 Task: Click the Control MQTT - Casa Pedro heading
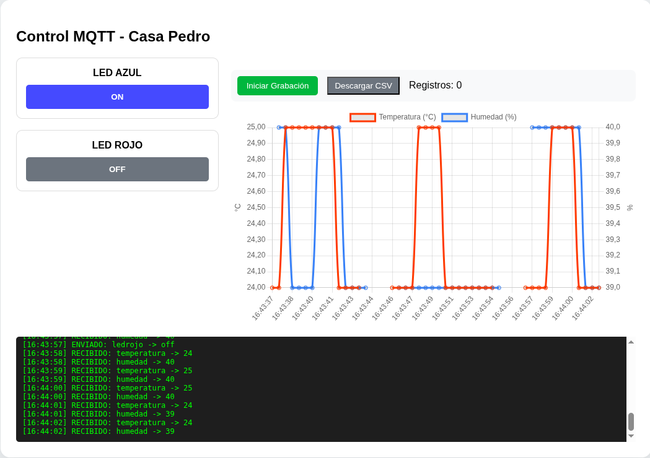click(113, 37)
